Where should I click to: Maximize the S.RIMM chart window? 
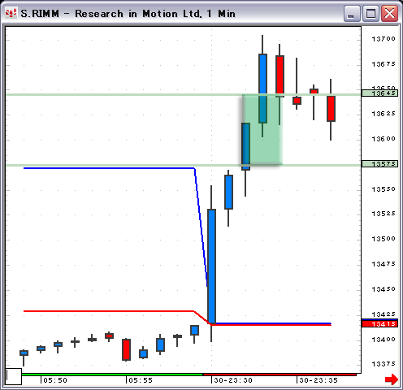click(370, 13)
